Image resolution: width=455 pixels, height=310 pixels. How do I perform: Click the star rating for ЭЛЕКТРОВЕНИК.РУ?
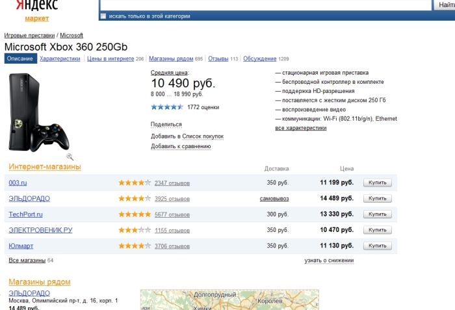(x=135, y=230)
